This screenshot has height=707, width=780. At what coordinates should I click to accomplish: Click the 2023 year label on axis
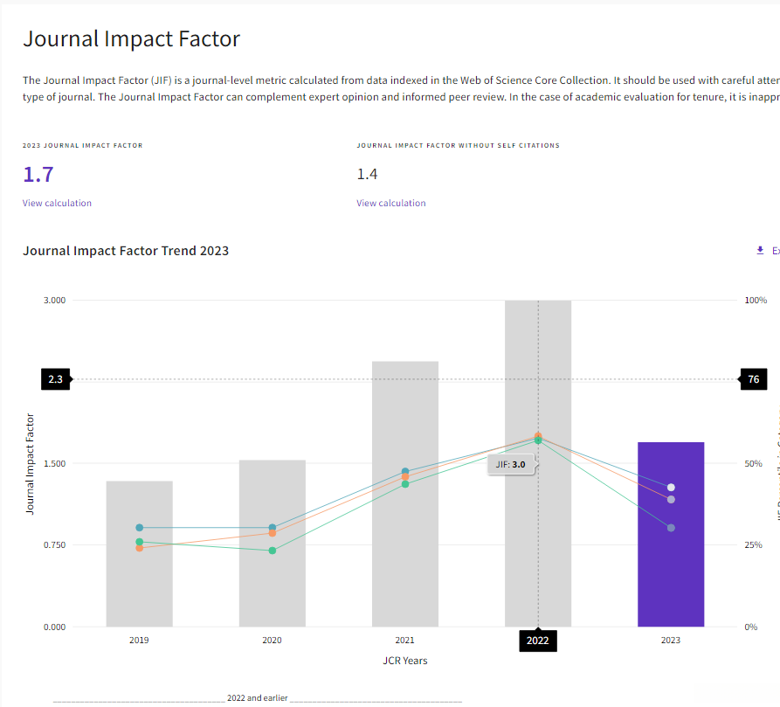pos(671,641)
